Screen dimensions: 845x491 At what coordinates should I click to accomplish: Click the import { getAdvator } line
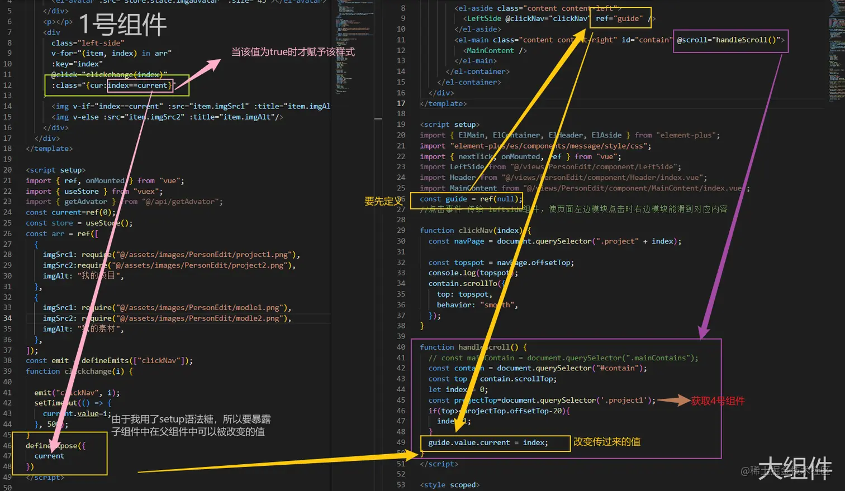tap(124, 202)
